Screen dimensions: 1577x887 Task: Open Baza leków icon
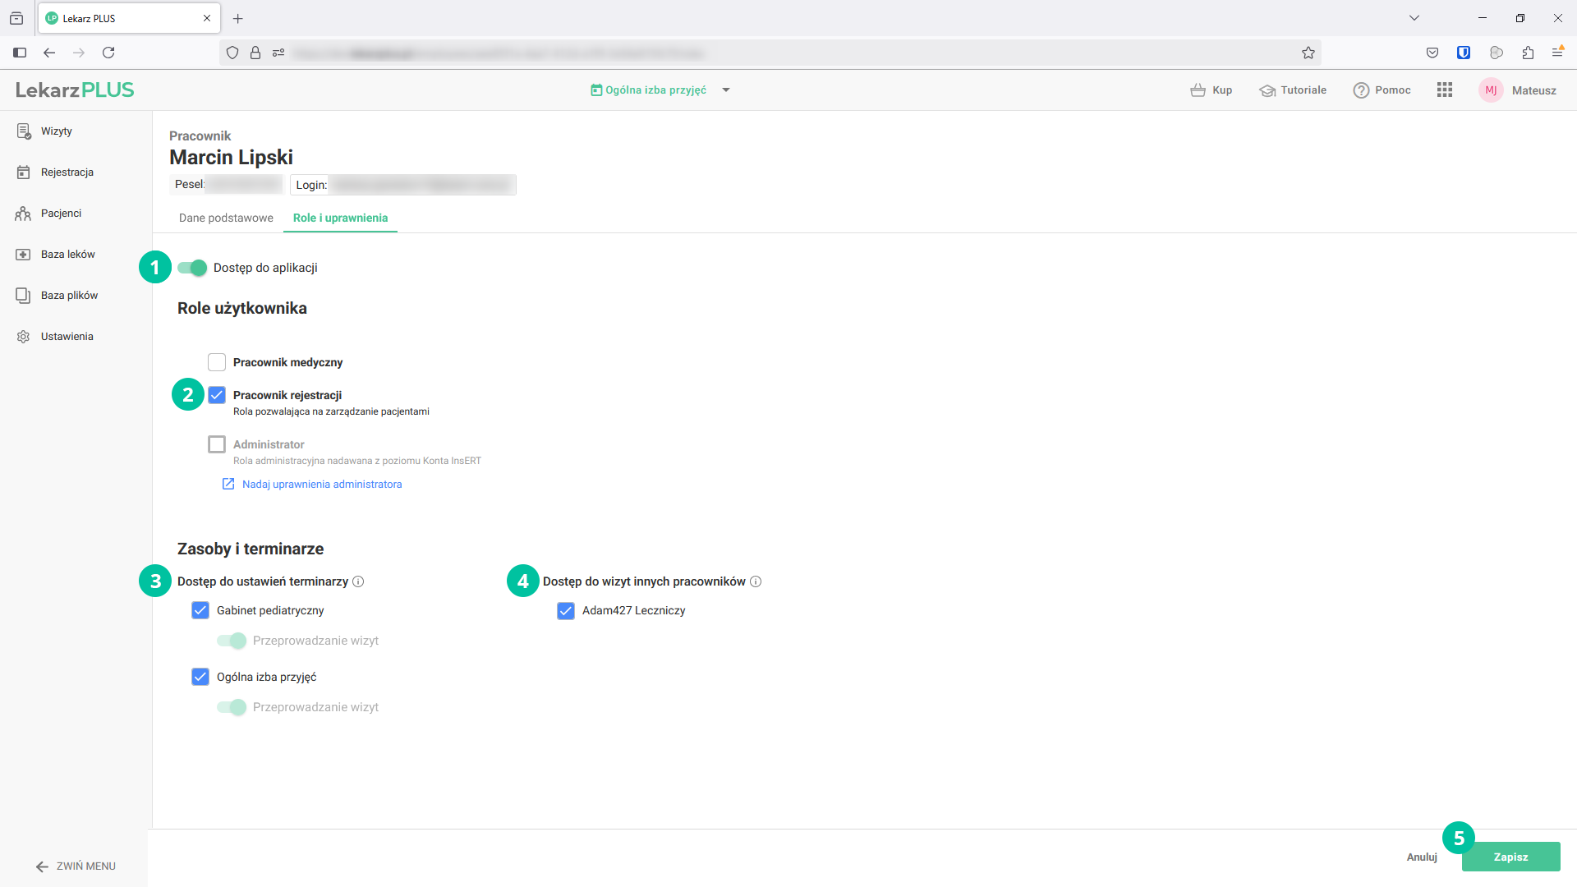(x=23, y=255)
